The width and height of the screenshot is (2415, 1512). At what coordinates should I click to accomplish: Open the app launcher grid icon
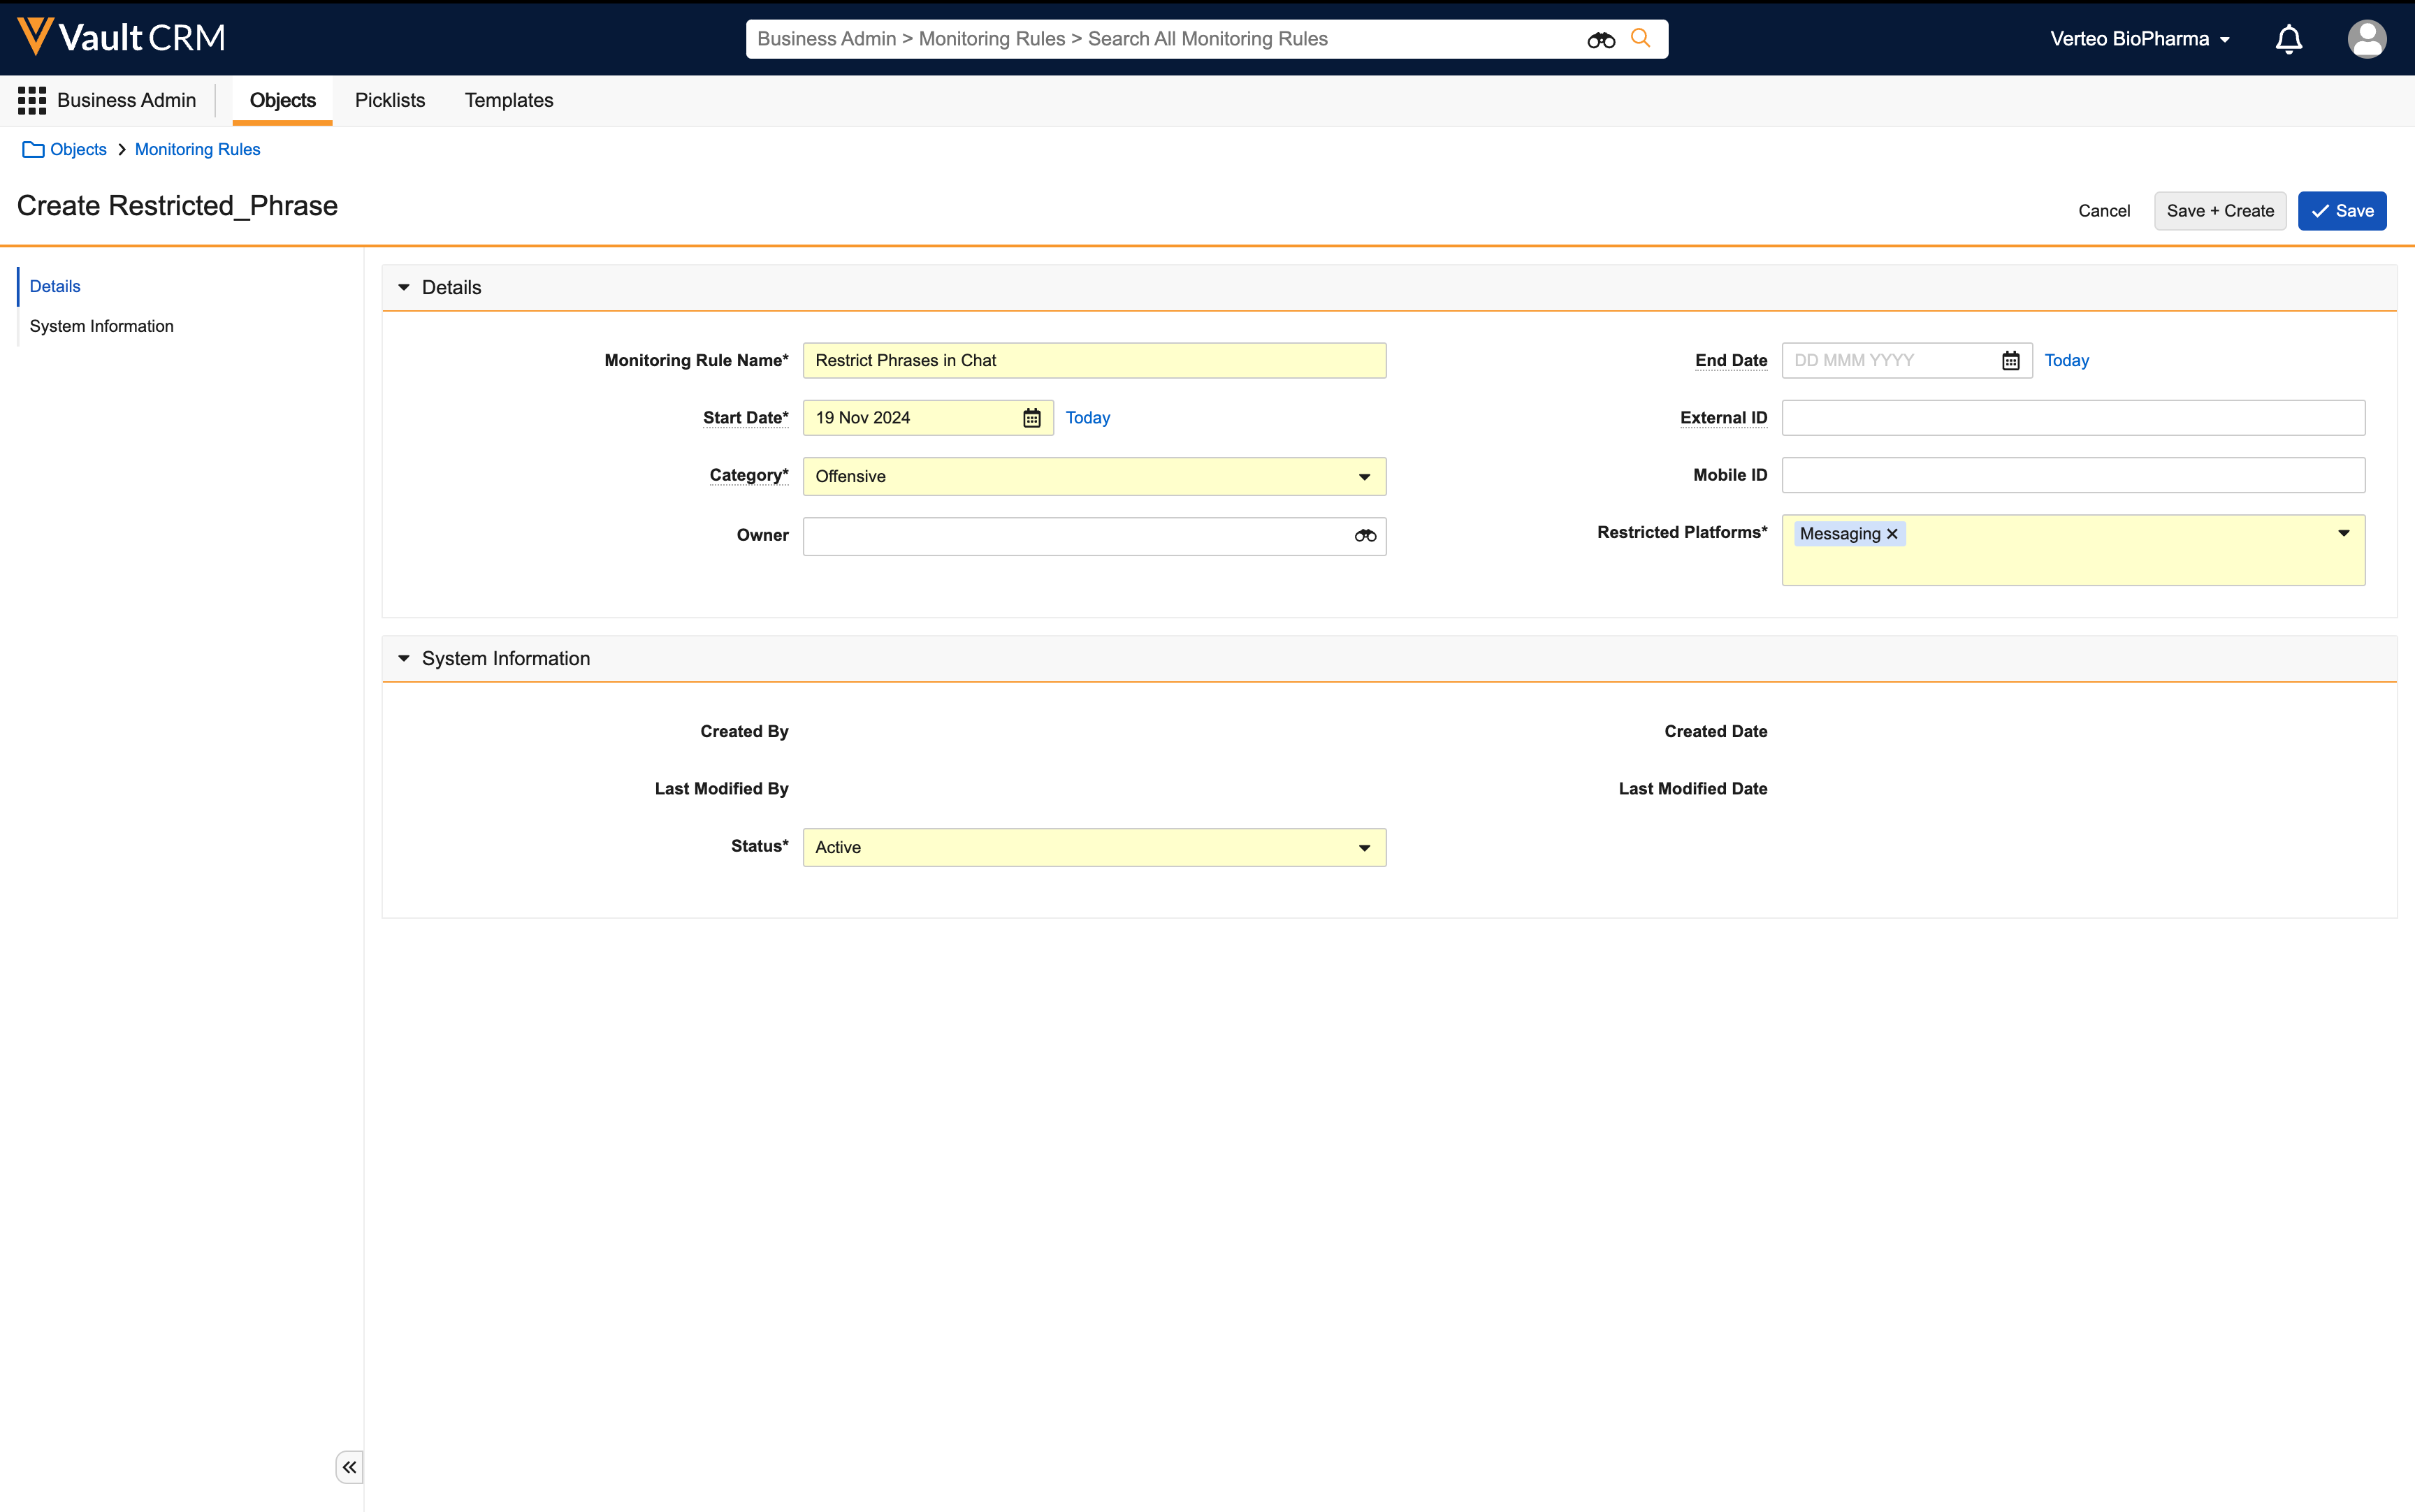[x=32, y=100]
